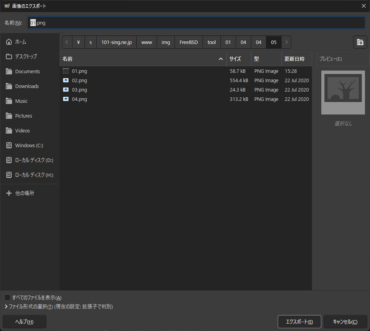Screen dimensions: 370x331
Task: Create a new folder with the folder-plus icon
Action: coord(360,42)
